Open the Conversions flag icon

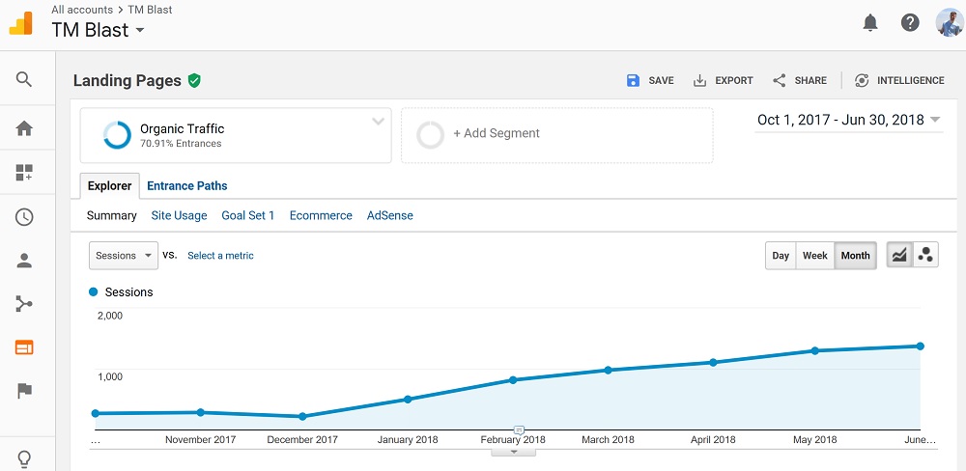[x=24, y=391]
